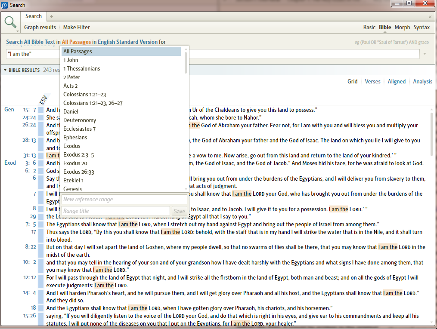Select Exodus 2:3–5 range
This screenshot has height=329, width=437.
121,155
